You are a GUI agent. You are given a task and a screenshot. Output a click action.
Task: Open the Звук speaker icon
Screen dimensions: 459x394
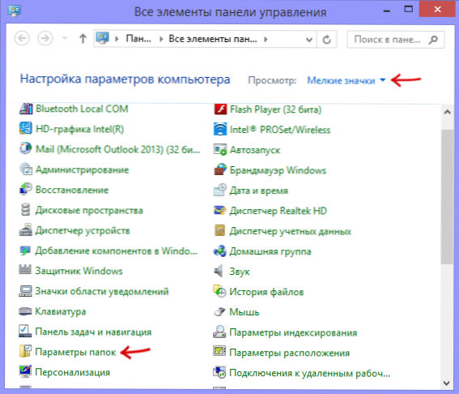[219, 271]
